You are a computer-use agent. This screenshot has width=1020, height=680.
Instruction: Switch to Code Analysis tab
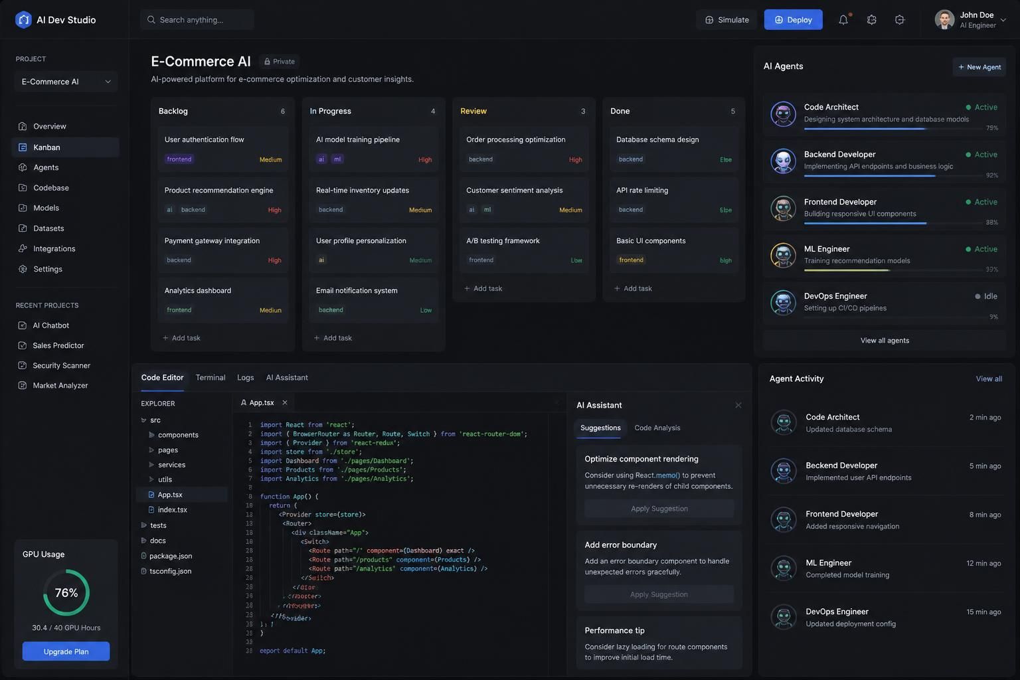[x=657, y=428]
